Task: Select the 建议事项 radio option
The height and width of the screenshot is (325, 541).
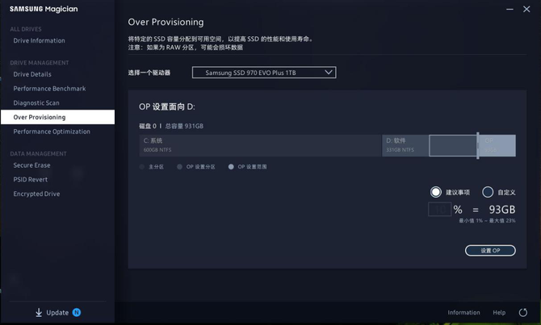Action: (437, 193)
